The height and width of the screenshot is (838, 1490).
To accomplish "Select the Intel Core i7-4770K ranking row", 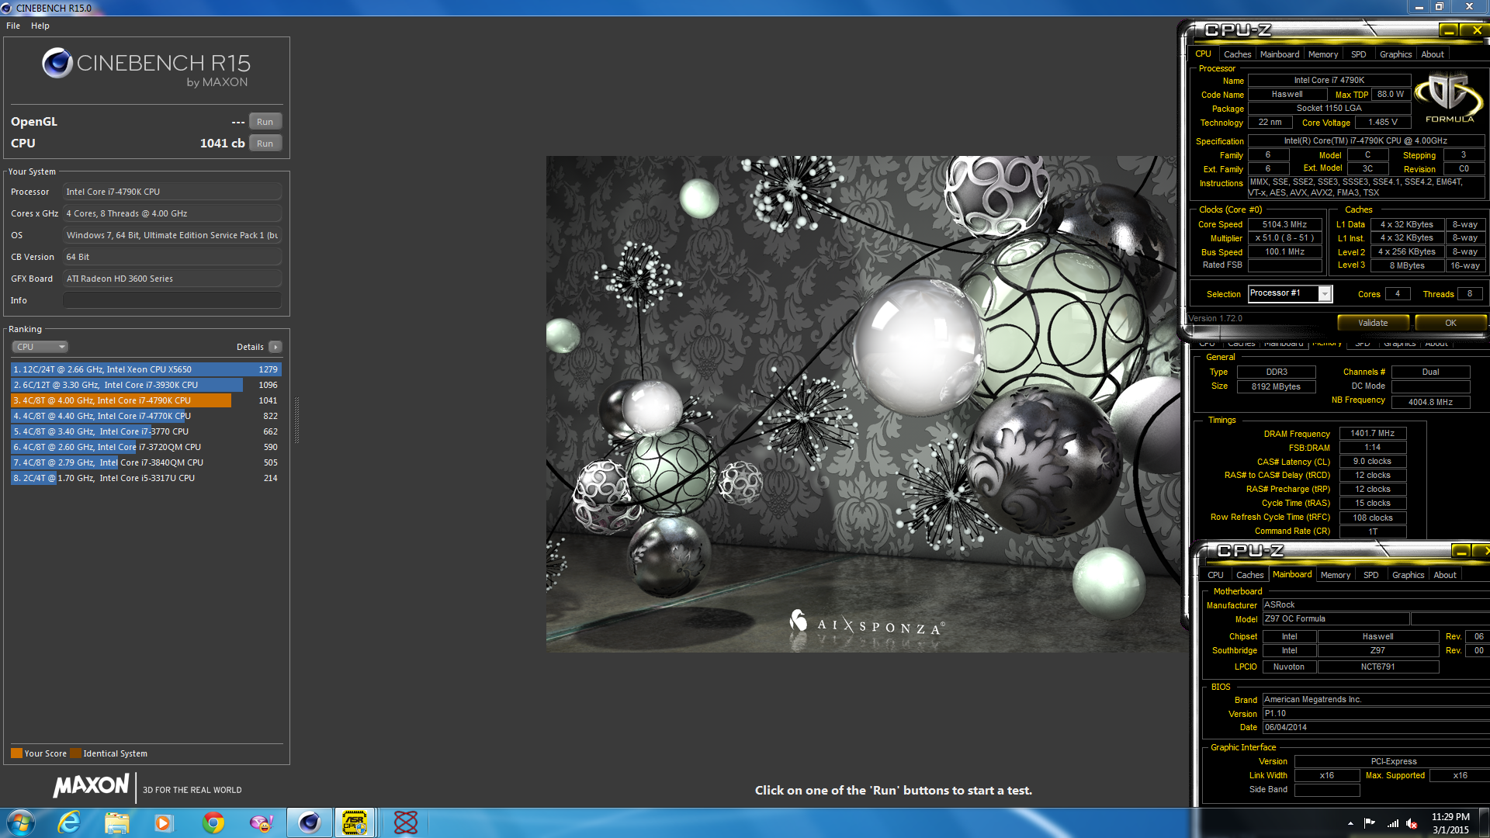I will [146, 416].
